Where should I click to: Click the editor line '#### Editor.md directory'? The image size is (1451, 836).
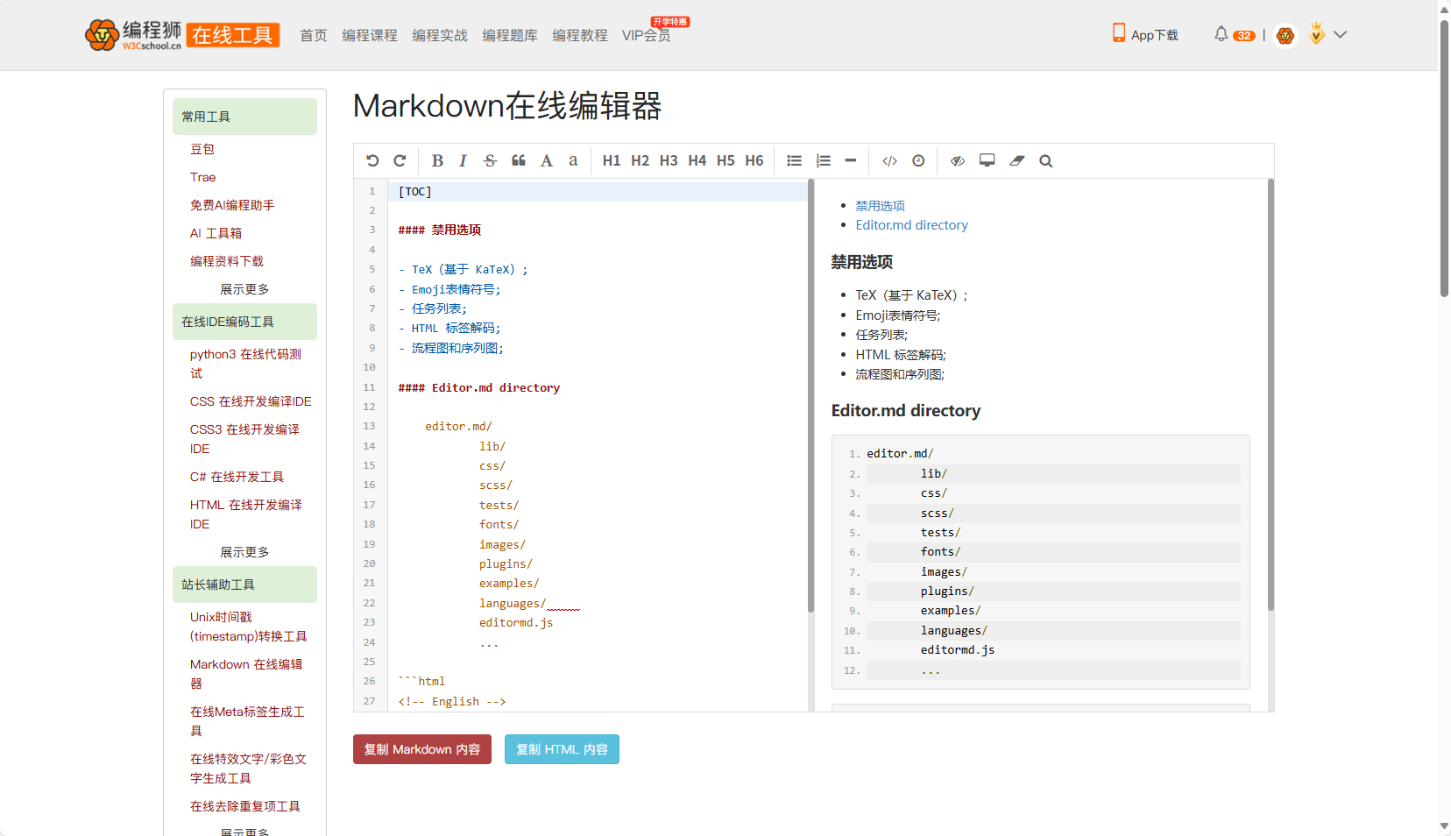[479, 387]
